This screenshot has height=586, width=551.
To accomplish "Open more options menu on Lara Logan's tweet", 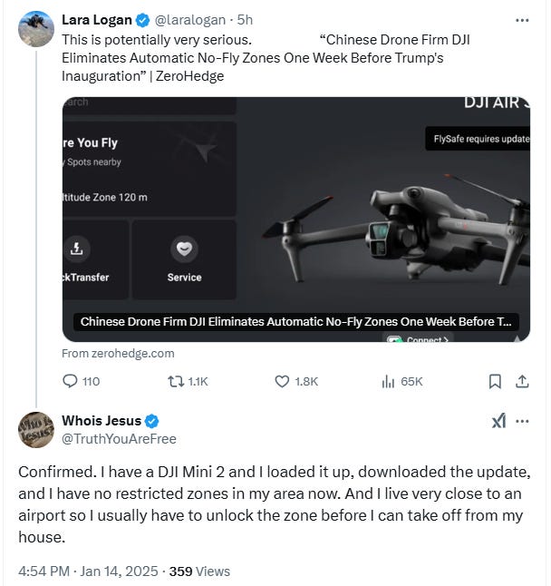I will 522,19.
